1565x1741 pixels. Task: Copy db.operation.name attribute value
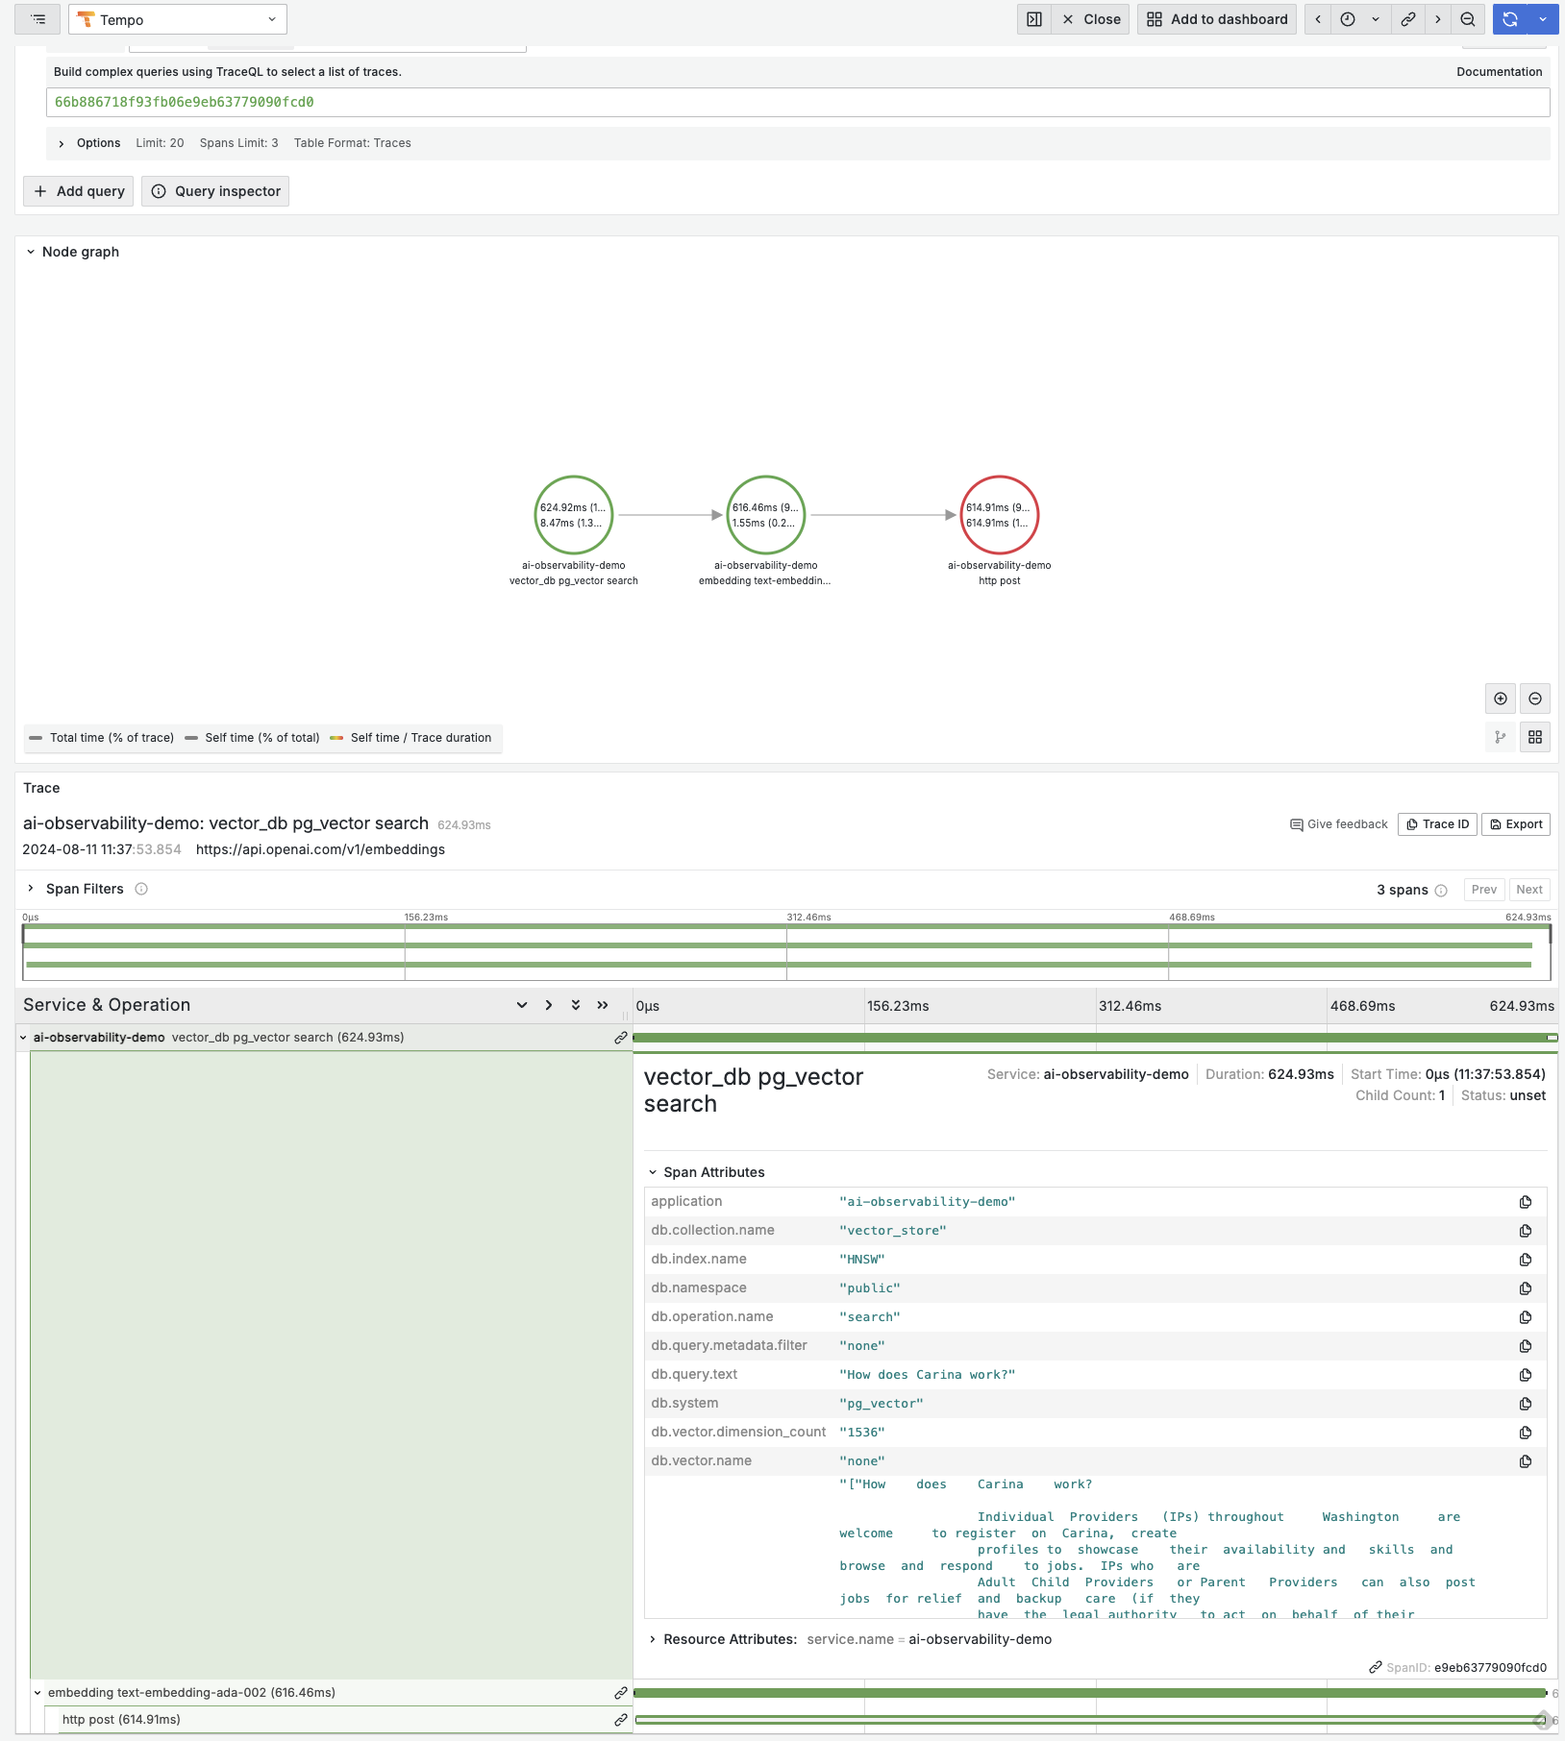(1526, 1317)
